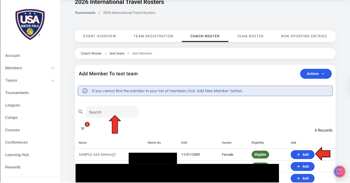This screenshot has height=183, width=350.
Task: Click the Coach Roster breadcrumb link
Action: (91, 53)
